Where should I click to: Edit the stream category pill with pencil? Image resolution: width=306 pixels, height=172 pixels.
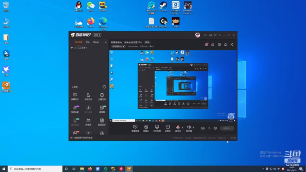(119, 46)
